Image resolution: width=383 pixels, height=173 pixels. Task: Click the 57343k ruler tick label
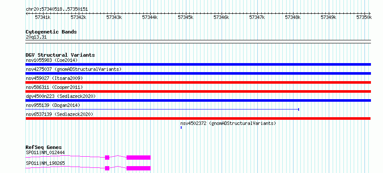(x=114, y=17)
